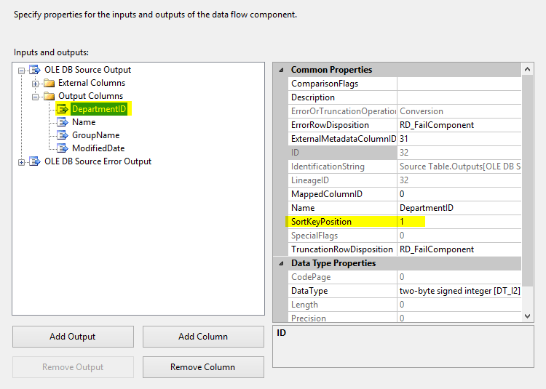
Task: Select the ErrorRowDisposition property value
Action: [459, 125]
